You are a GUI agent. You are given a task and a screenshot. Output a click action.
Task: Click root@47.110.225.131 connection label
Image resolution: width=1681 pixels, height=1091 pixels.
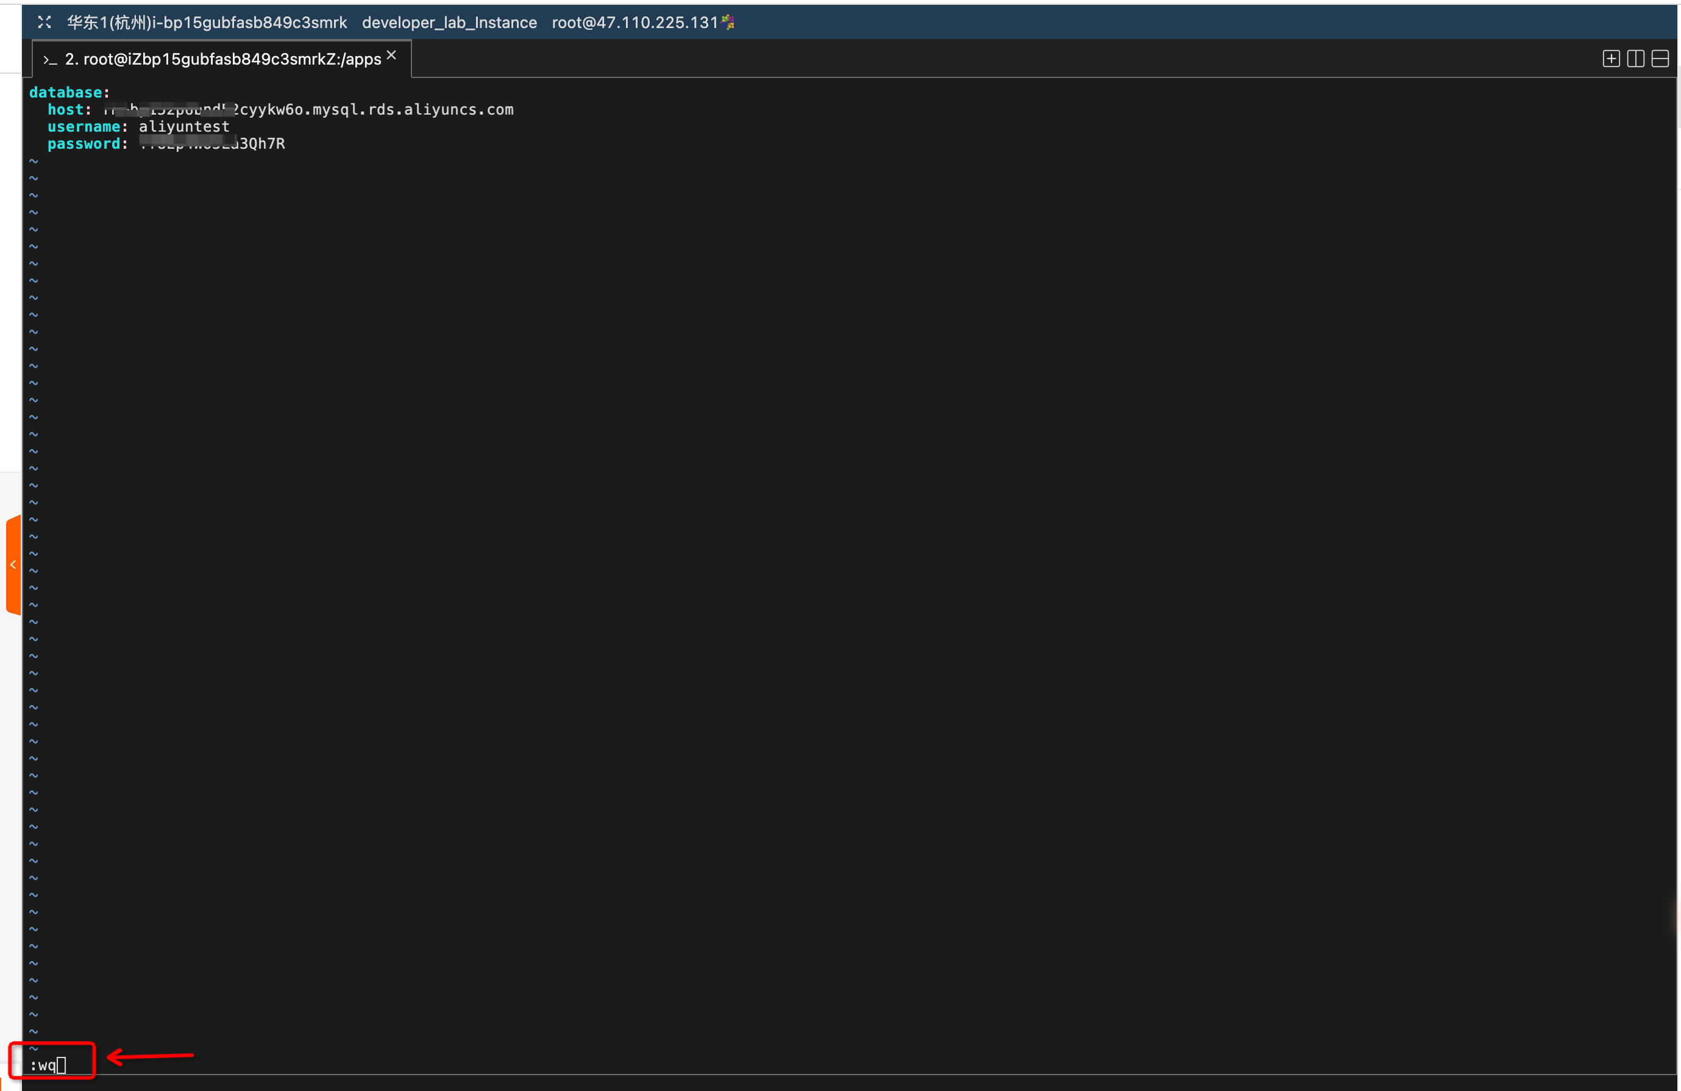[634, 23]
